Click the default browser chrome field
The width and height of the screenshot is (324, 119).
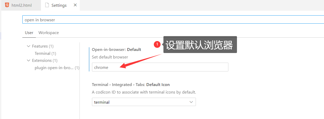[x=160, y=67]
